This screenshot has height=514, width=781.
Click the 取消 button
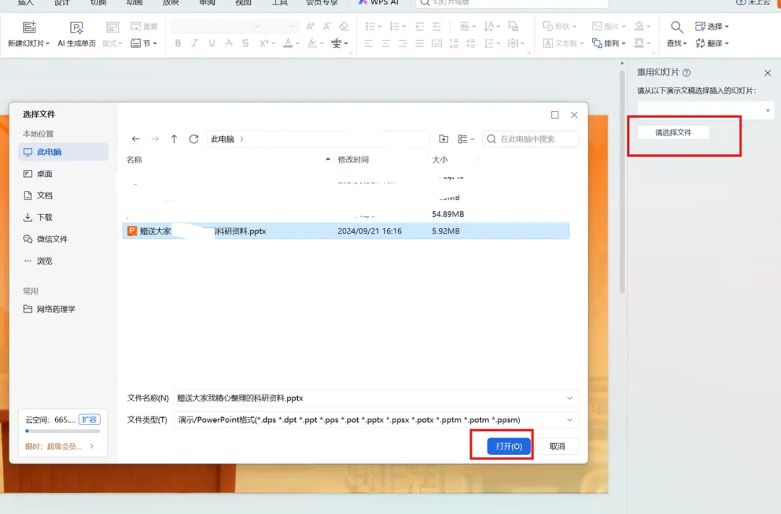click(x=558, y=446)
